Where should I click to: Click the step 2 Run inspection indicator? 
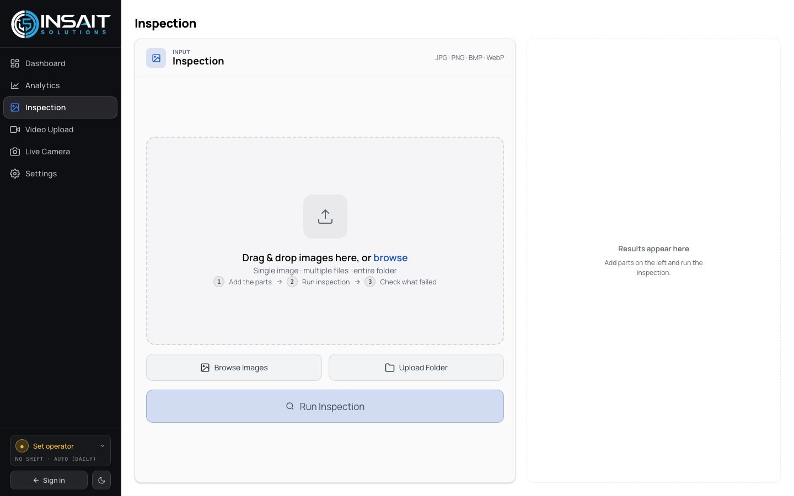point(318,282)
